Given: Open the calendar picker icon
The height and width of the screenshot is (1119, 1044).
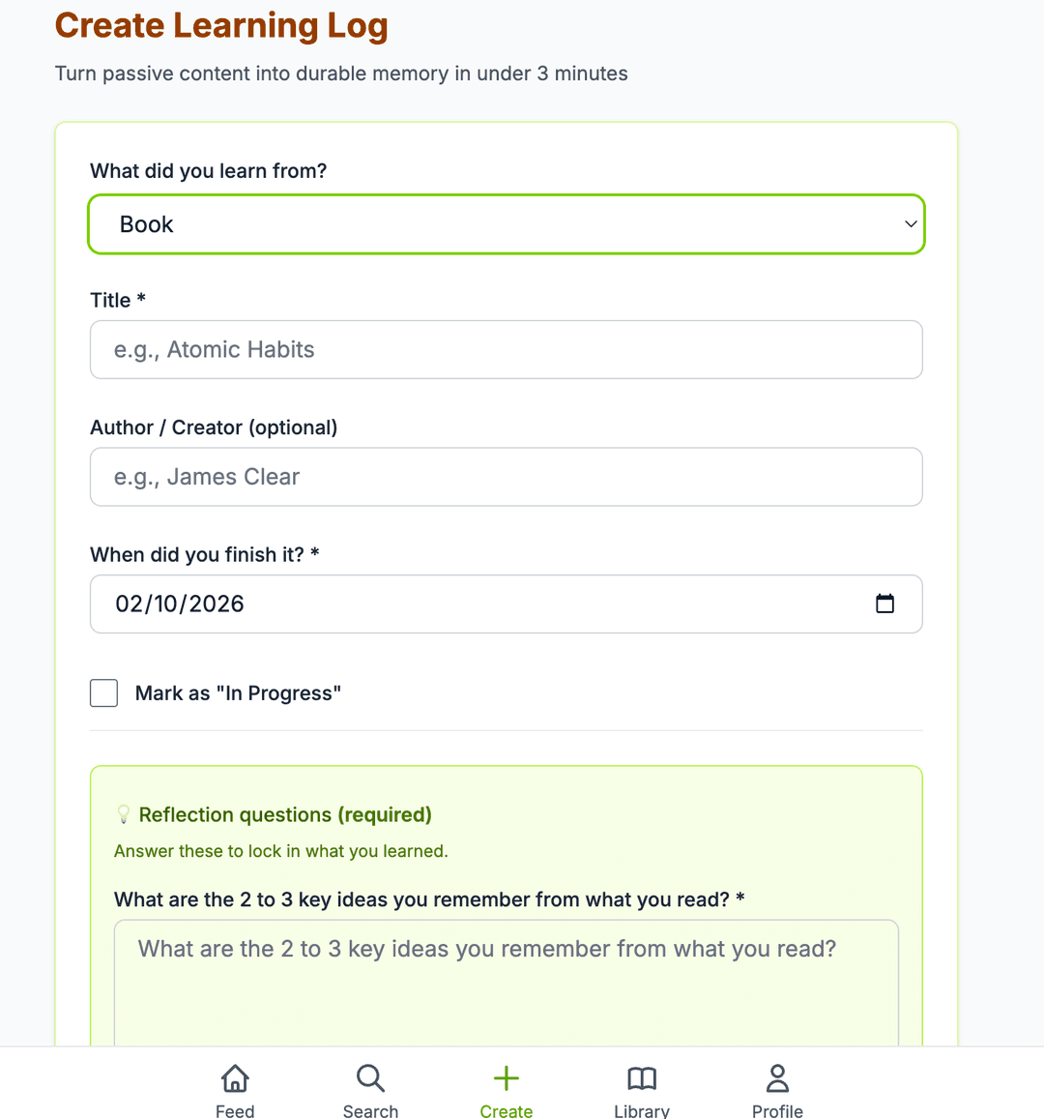Looking at the screenshot, I should click(885, 603).
